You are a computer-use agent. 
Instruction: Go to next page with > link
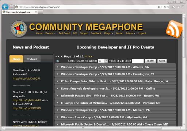(85, 56)
